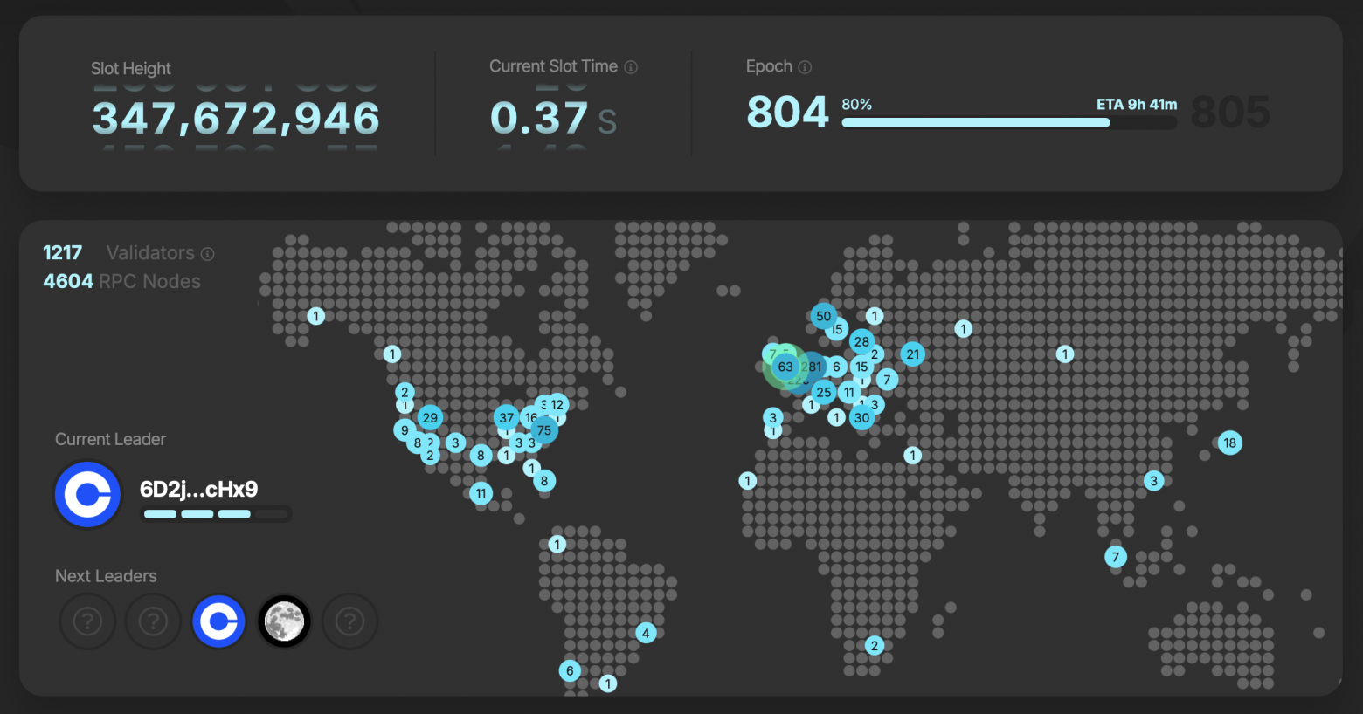Click the 28 cluster marker in Europe
This screenshot has width=1363, height=714.
click(x=862, y=341)
